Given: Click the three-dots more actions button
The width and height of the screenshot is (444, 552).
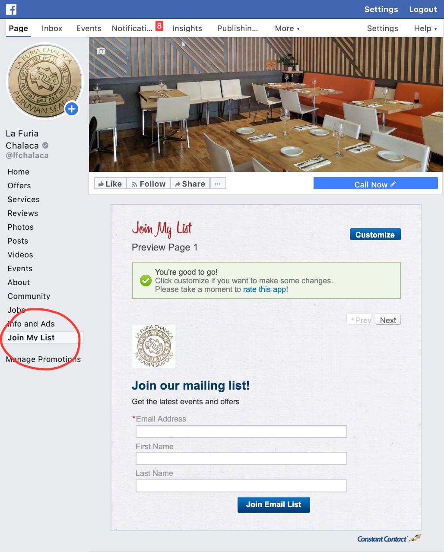Looking at the screenshot, I should (218, 184).
